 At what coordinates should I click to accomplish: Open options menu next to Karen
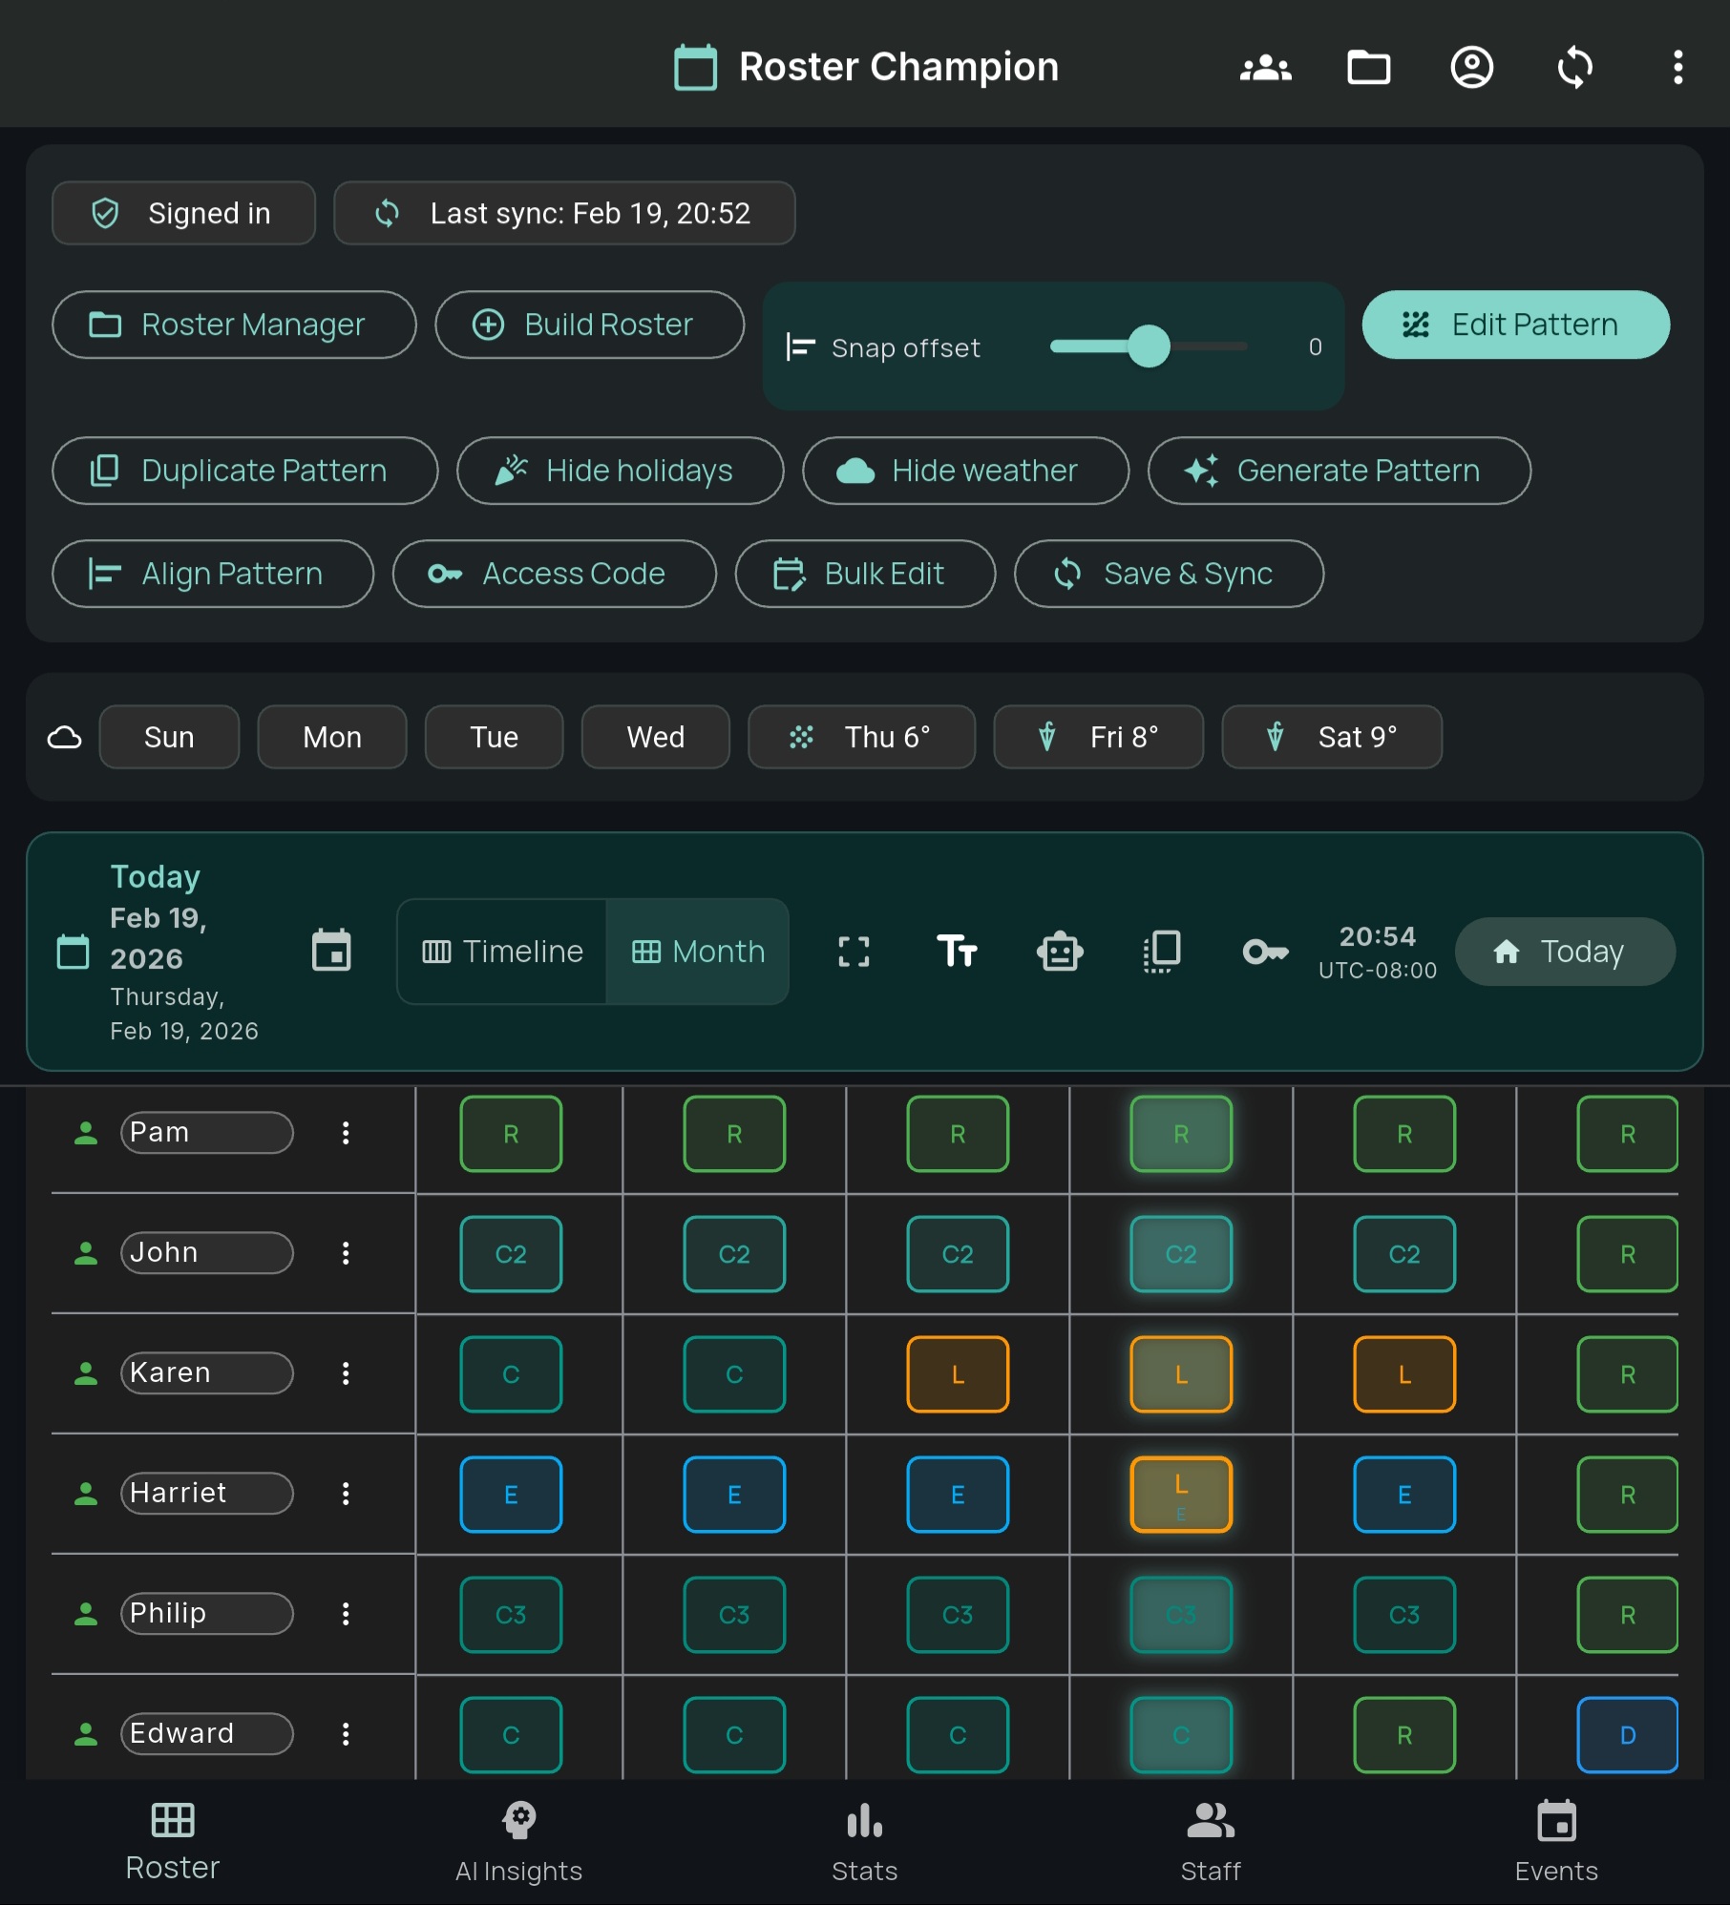point(346,1373)
